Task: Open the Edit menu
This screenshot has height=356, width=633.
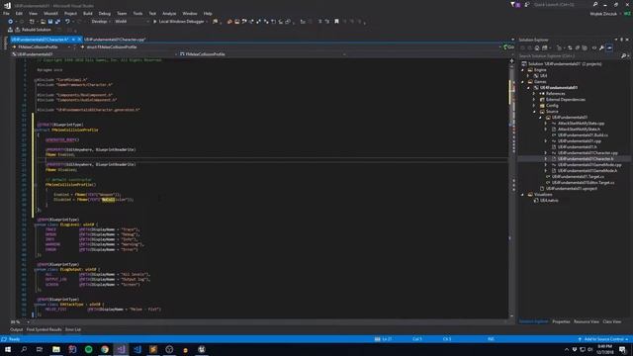Action: coord(19,13)
